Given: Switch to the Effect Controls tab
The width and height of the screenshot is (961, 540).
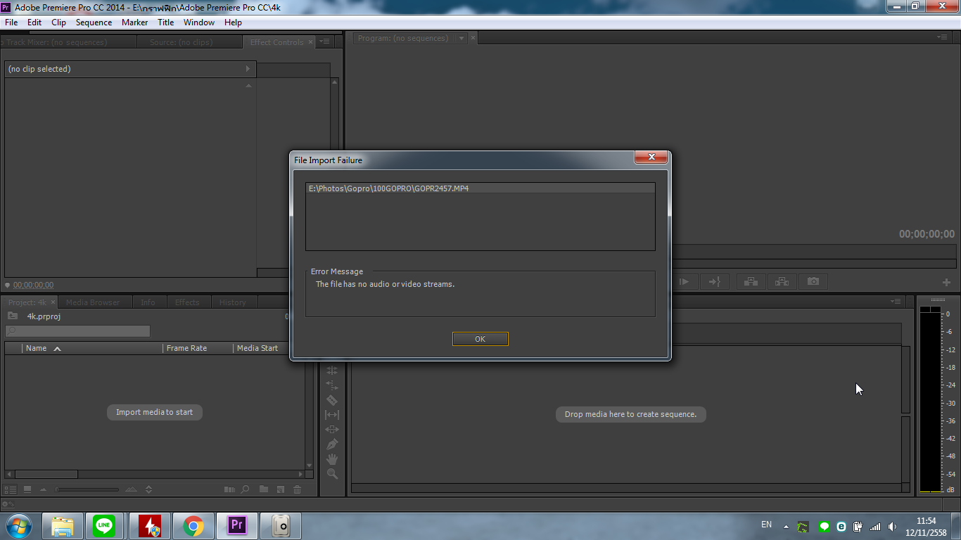Looking at the screenshot, I should click(x=276, y=42).
